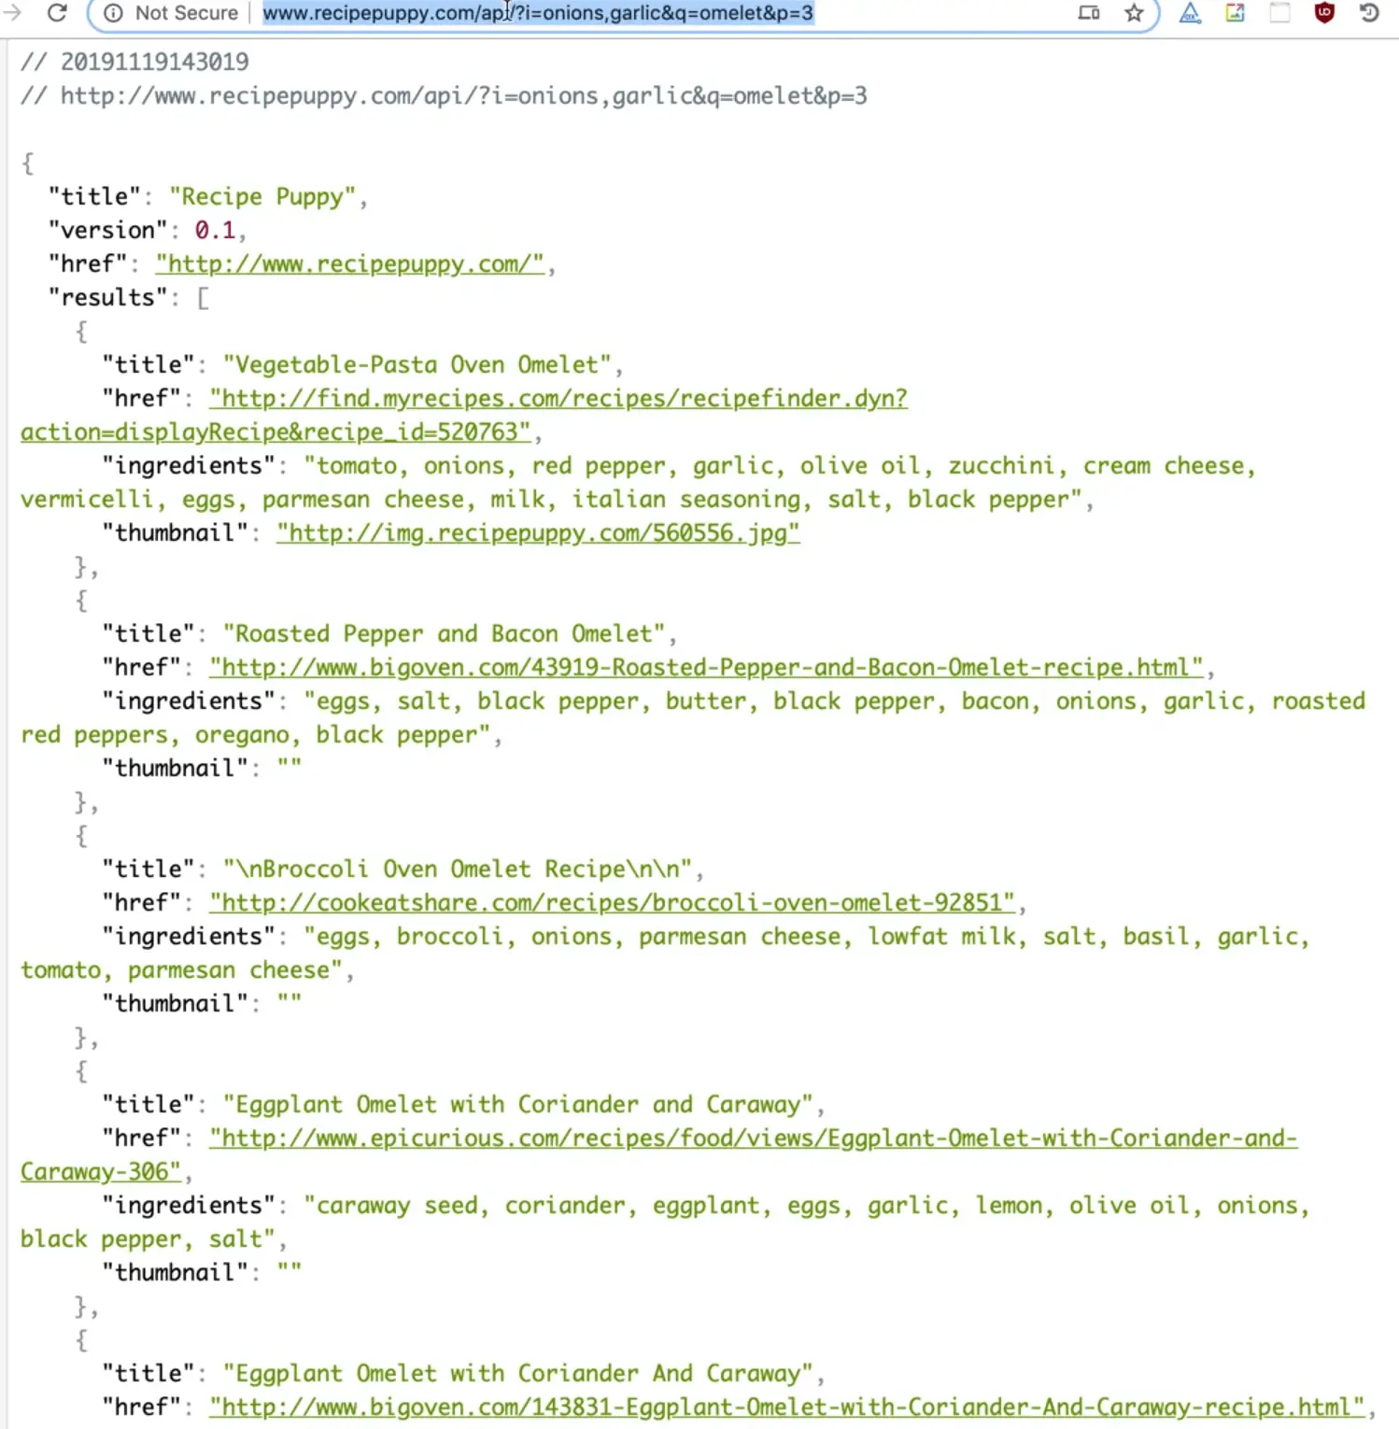This screenshot has width=1399, height=1429.
Task: Bookmark this page with the star icon
Action: coord(1134,13)
